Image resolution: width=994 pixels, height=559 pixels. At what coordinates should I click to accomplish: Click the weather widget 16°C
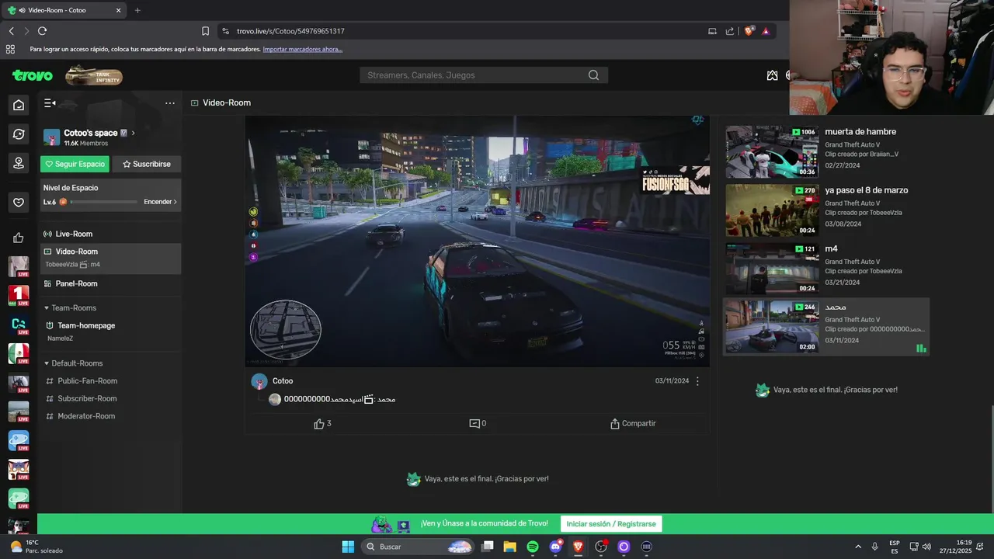click(35, 547)
